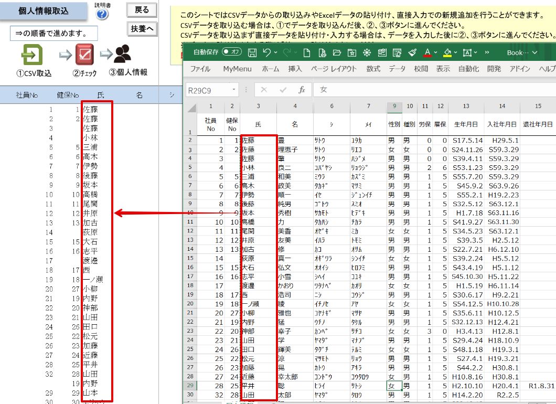Screen dimensions: 556x404
Task: Click the yellow fill color swatch
Action: [447, 53]
